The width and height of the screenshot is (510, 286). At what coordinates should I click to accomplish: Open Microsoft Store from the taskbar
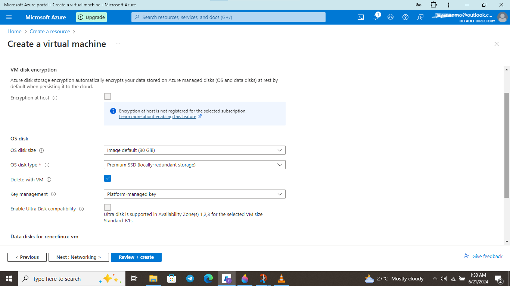171,279
